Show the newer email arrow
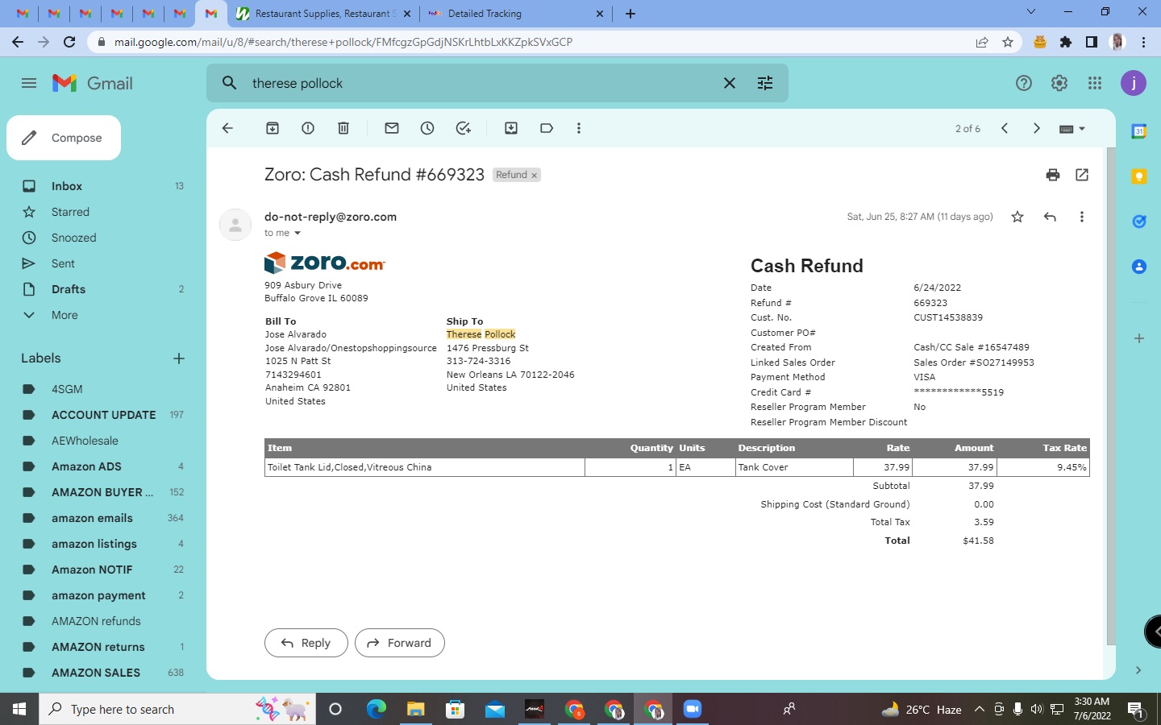Image resolution: width=1161 pixels, height=725 pixels. coord(1005,128)
